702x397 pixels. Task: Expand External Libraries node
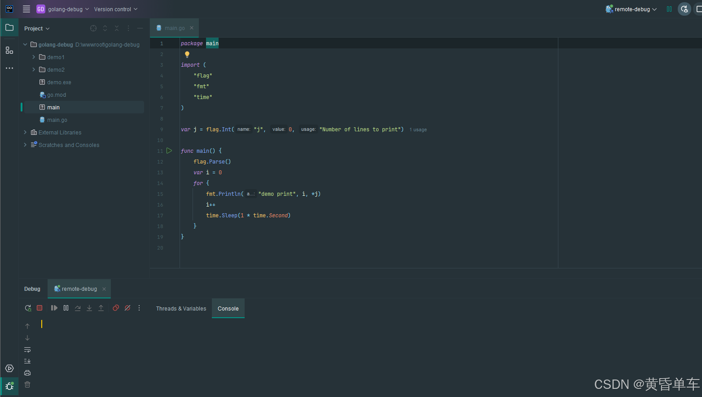tap(25, 132)
